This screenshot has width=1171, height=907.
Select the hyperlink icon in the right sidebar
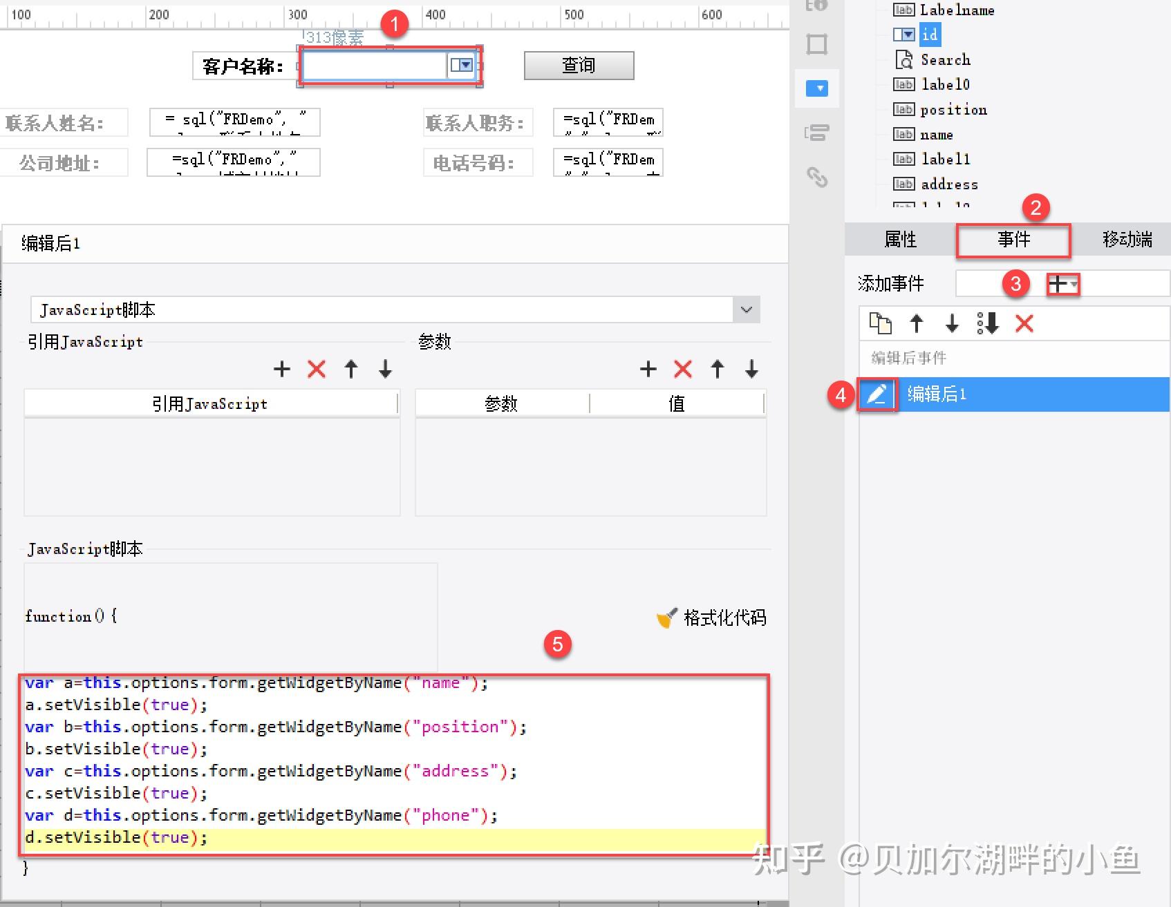tap(817, 178)
